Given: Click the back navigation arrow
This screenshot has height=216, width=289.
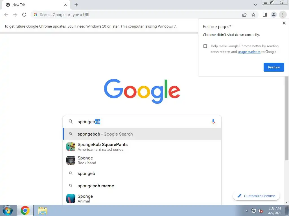Looking at the screenshot, I should click(6, 15).
